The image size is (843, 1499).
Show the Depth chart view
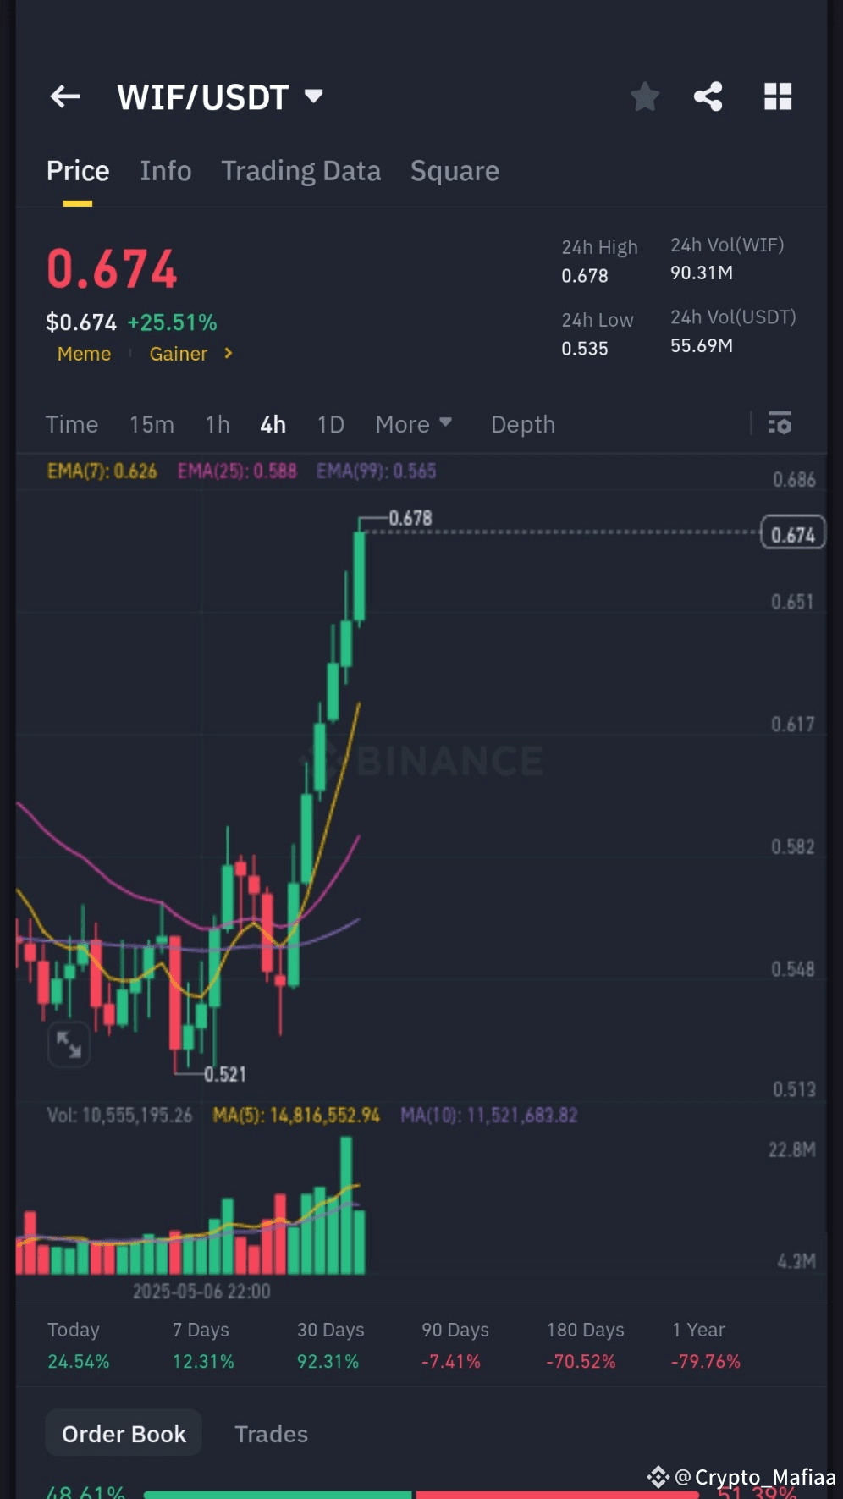(x=523, y=424)
